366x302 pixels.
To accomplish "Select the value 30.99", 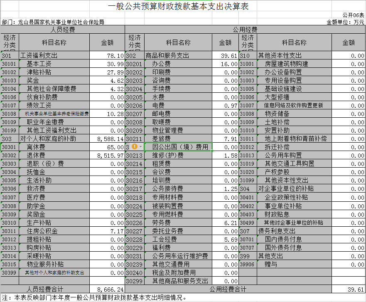I will (107, 64).
